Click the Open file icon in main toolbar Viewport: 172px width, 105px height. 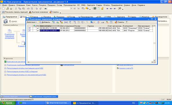point(7,9)
